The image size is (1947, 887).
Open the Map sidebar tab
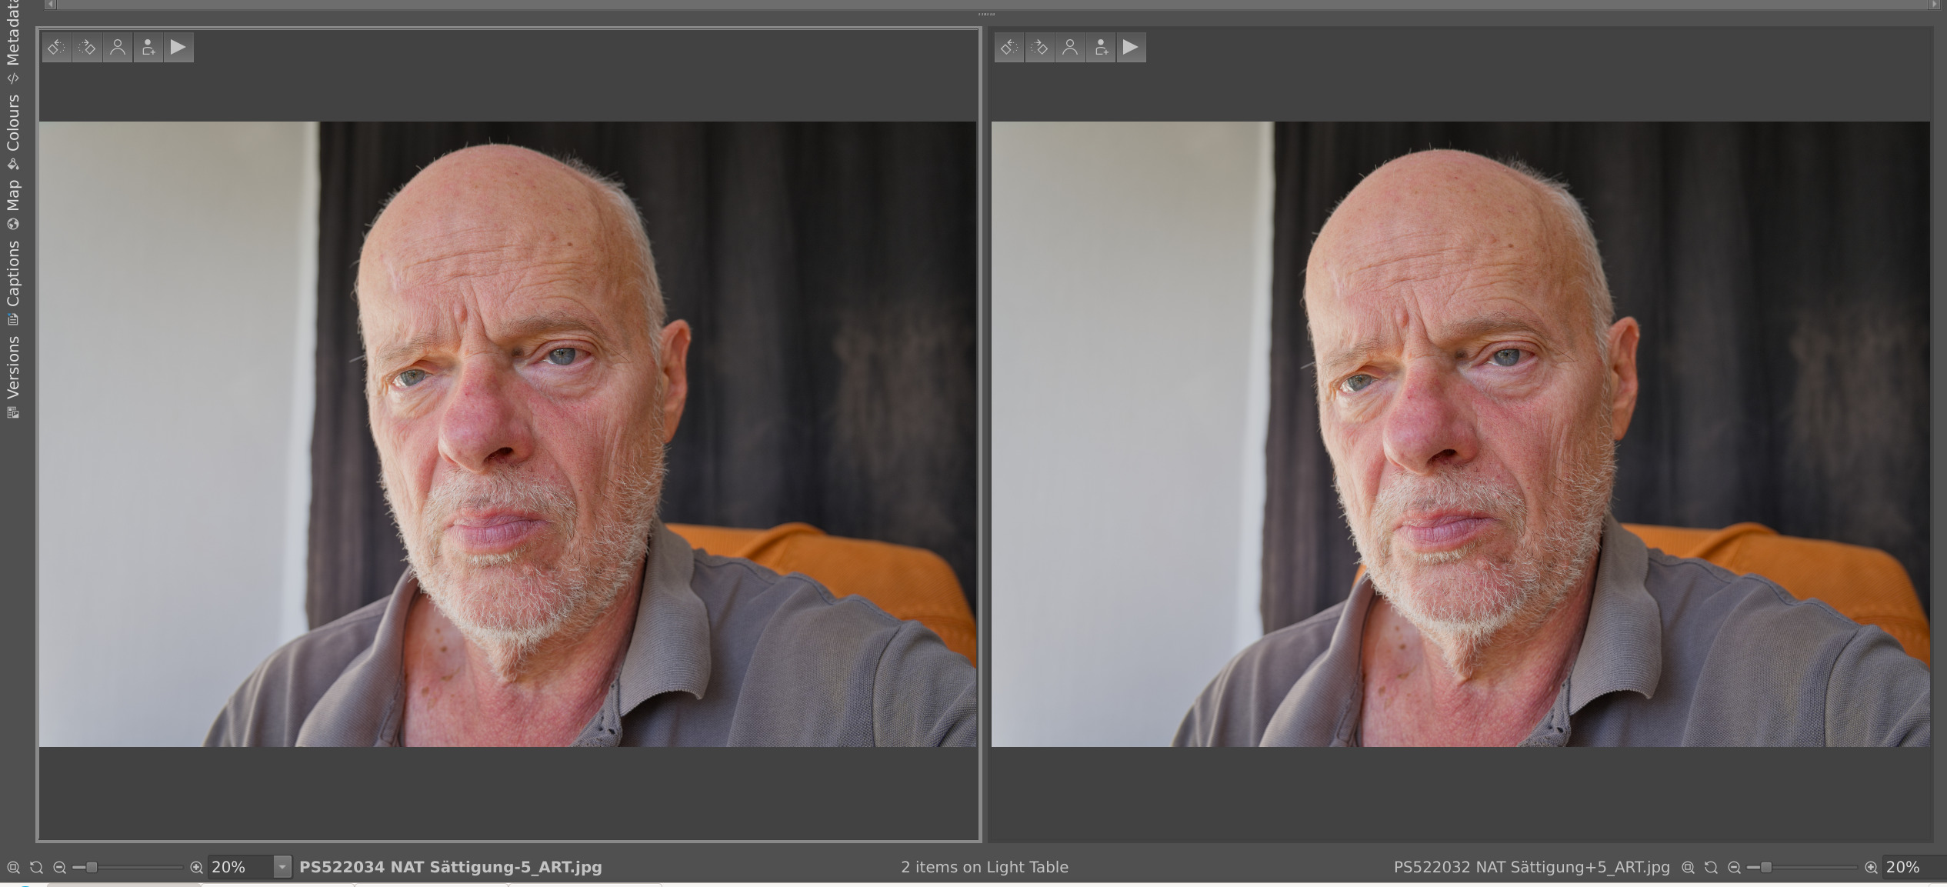pos(12,204)
